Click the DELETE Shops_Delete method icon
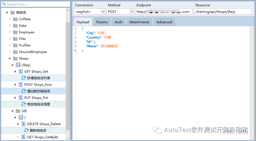Screen dimensions: 256x141 point(24,124)
